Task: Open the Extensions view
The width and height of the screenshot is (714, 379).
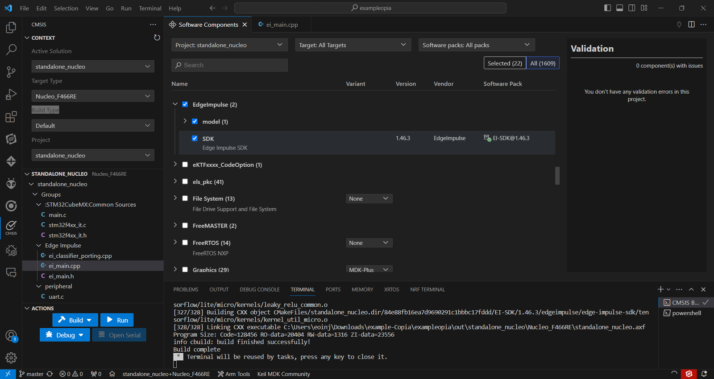Action: 11,117
